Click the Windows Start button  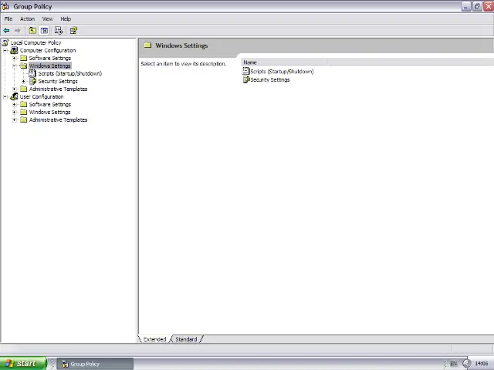coord(23,363)
